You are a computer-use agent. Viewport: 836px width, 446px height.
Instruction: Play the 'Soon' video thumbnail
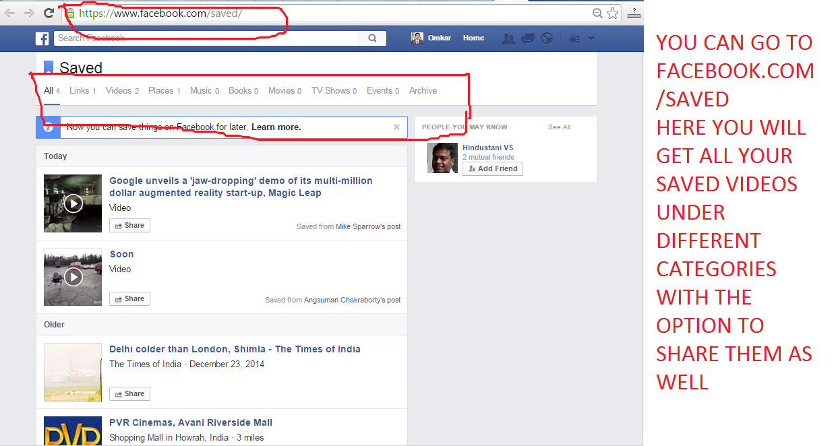point(73,277)
